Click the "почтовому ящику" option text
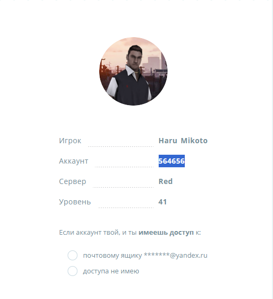 point(112,255)
